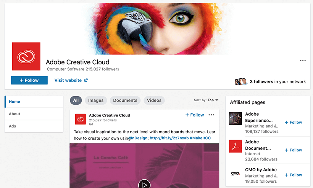Follow Adobe Creative Cloud from the post header

pos(195,115)
